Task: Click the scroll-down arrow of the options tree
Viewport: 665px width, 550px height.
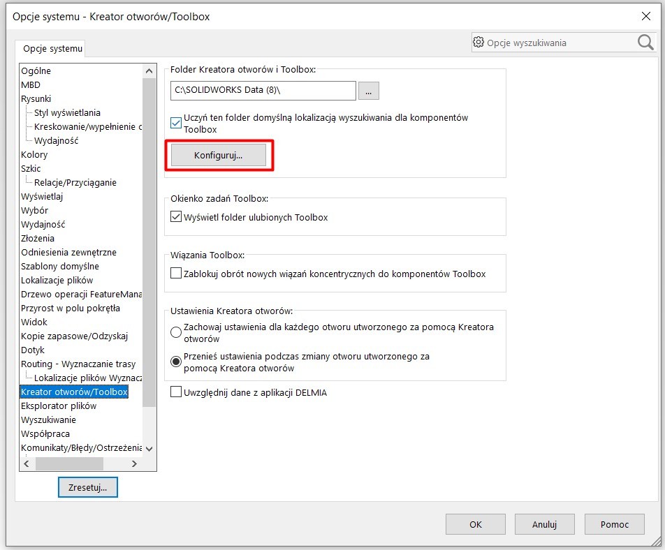Action: pos(147,447)
